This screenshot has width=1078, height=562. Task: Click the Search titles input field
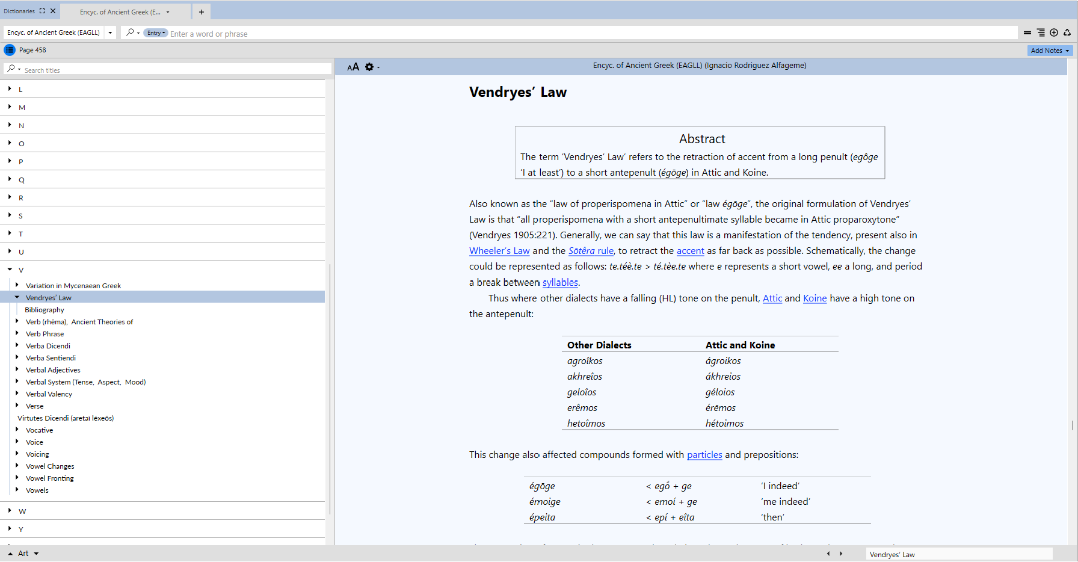click(177, 70)
